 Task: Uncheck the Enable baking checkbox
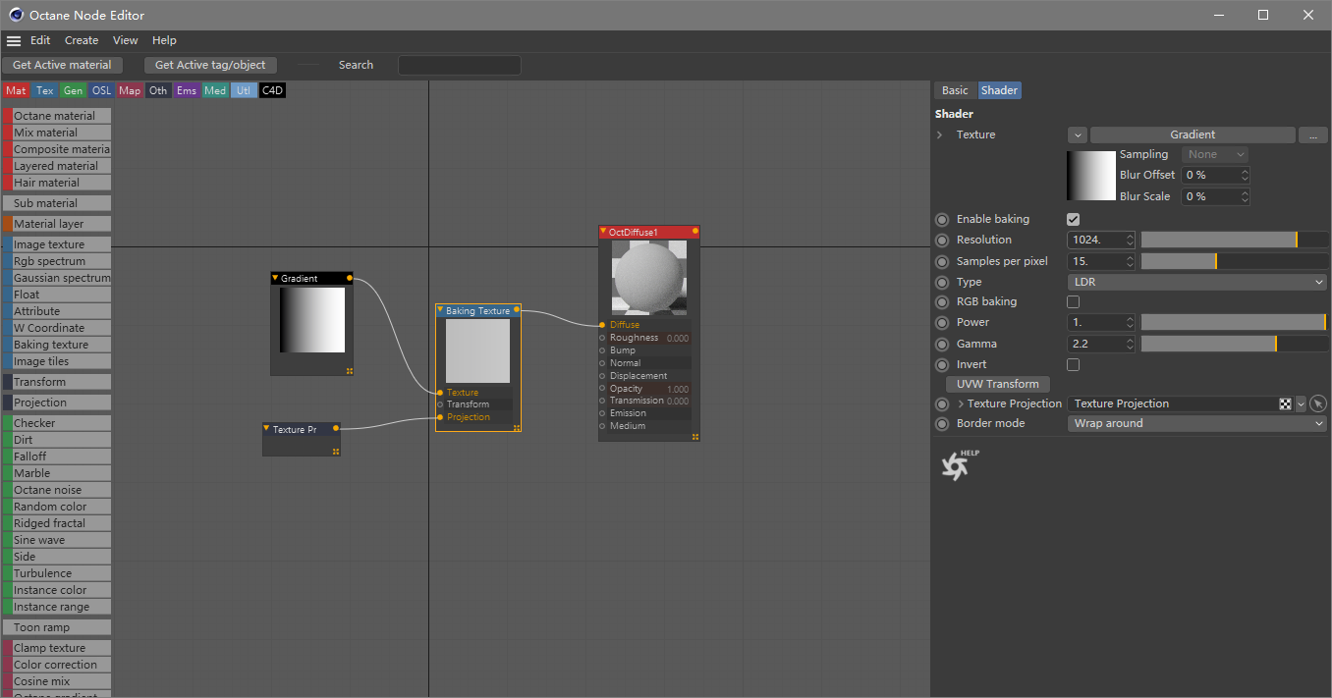coord(1073,219)
